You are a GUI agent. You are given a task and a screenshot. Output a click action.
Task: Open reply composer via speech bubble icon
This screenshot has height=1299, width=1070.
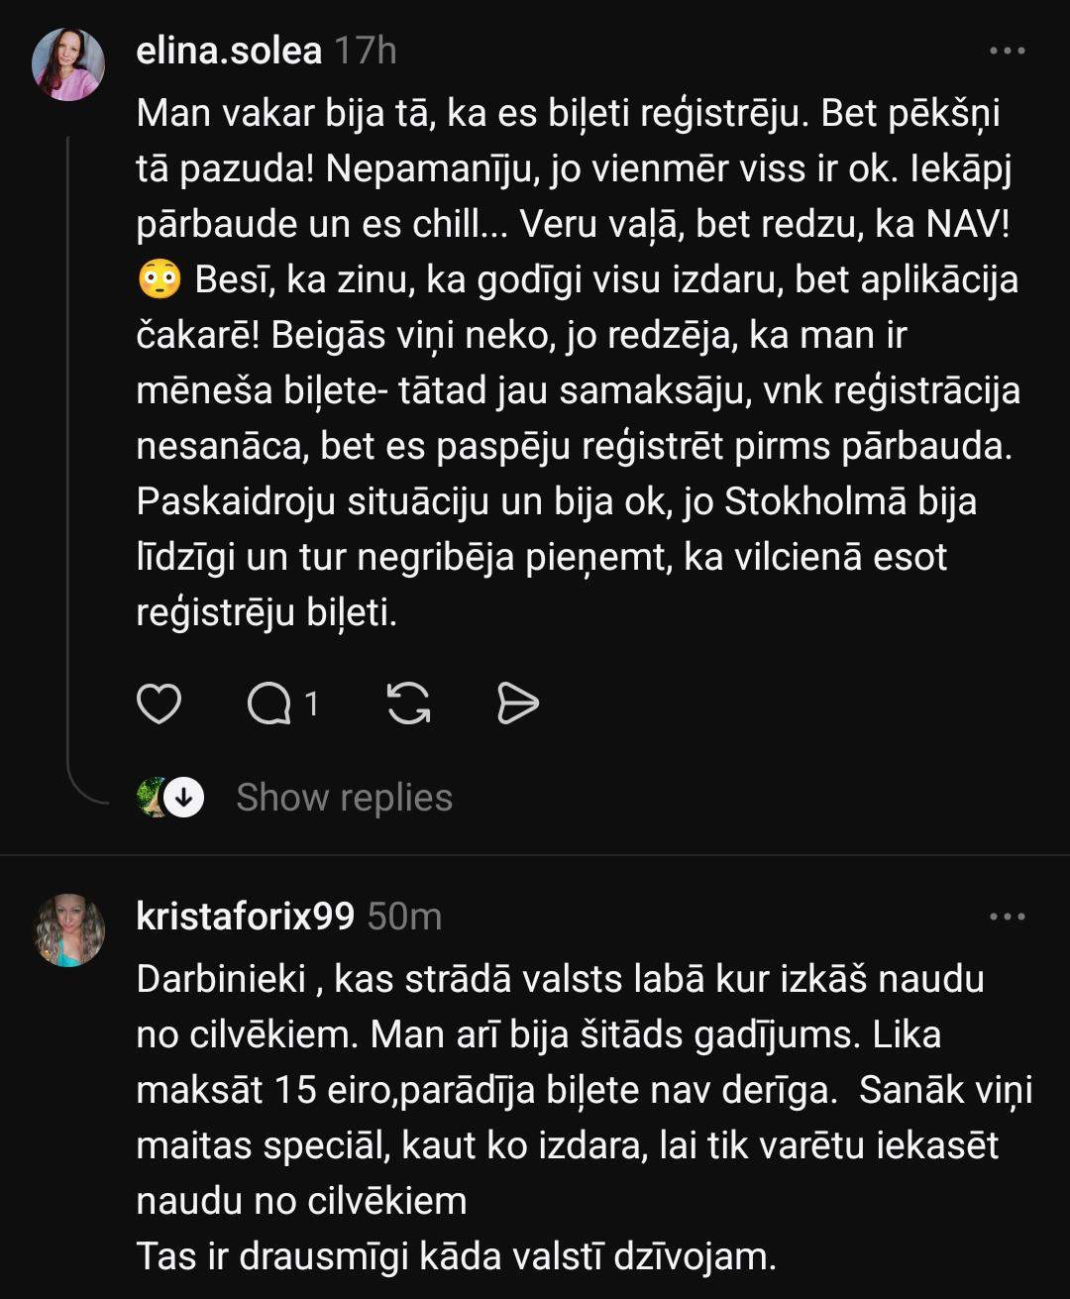(269, 704)
